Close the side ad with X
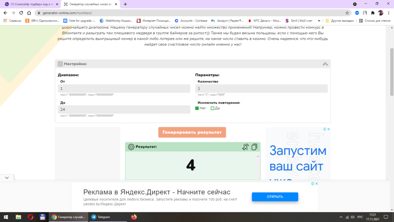 (x=329, y=129)
